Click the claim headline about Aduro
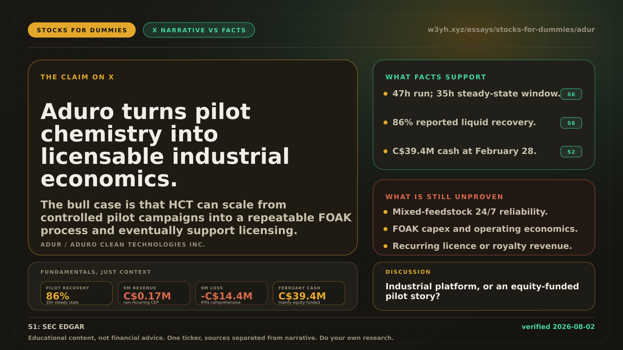 [x=165, y=145]
